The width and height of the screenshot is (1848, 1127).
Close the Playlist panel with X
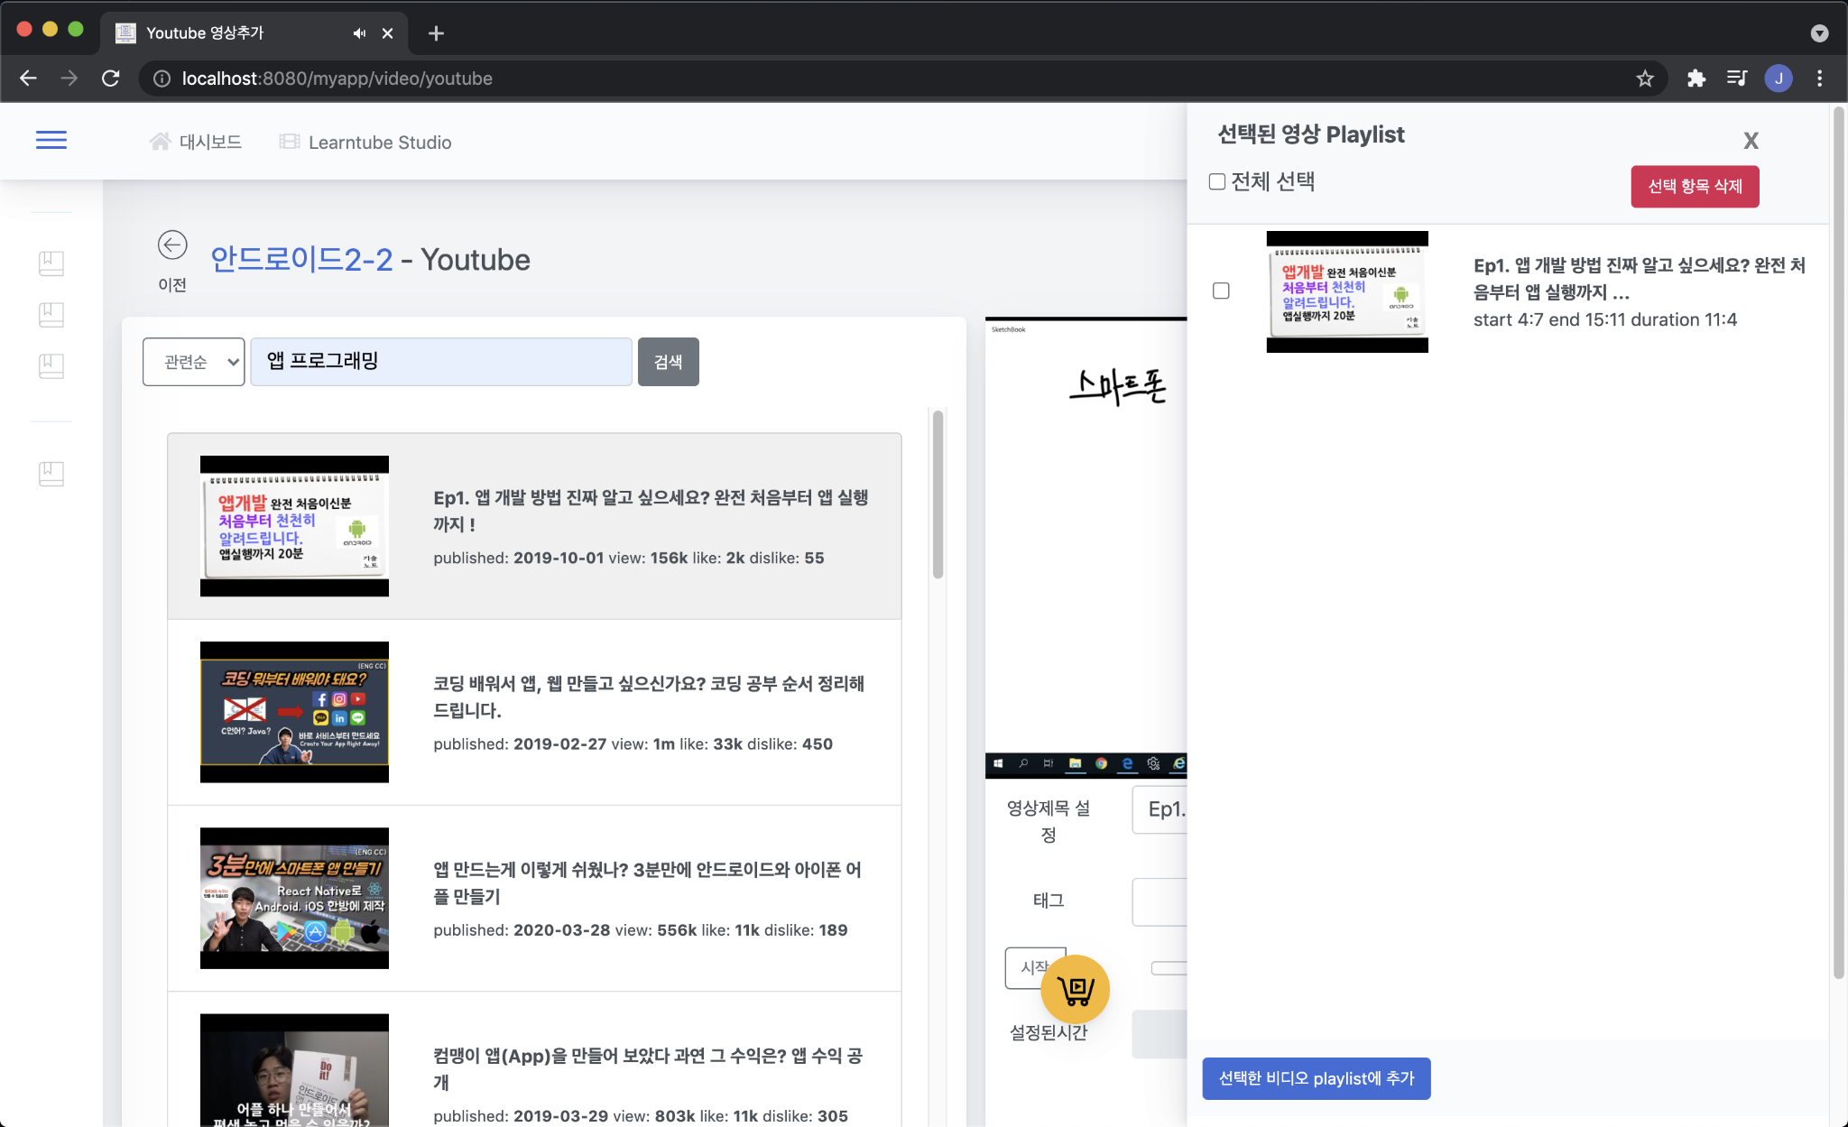1751,141
